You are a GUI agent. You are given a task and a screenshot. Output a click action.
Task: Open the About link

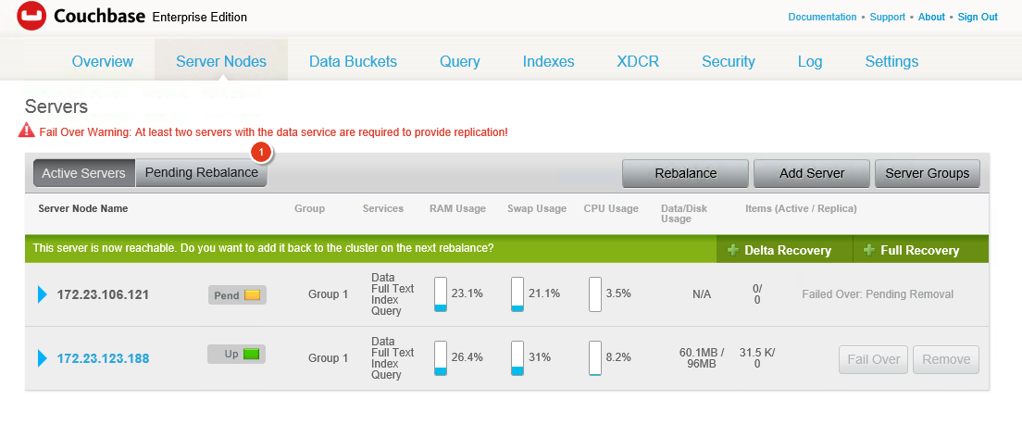tap(931, 17)
